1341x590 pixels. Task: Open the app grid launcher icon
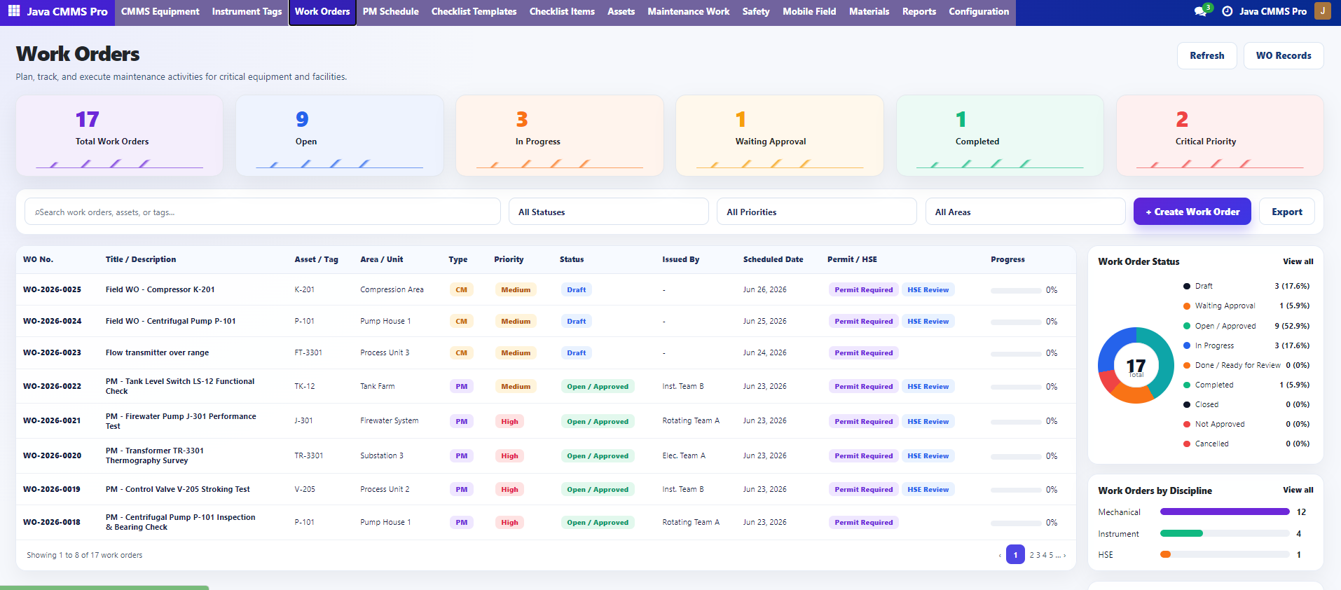pyautogui.click(x=14, y=11)
